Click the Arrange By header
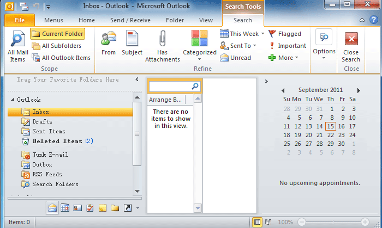The height and width of the screenshot is (228, 382). (165, 100)
